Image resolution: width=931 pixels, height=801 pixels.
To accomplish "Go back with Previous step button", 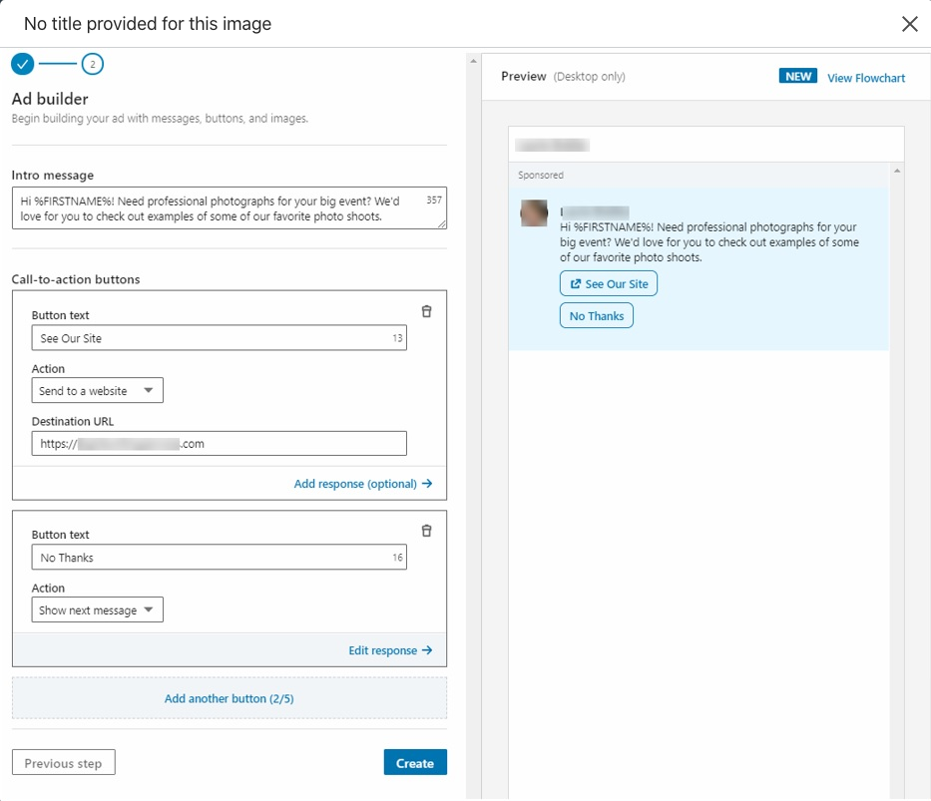I will click(63, 763).
